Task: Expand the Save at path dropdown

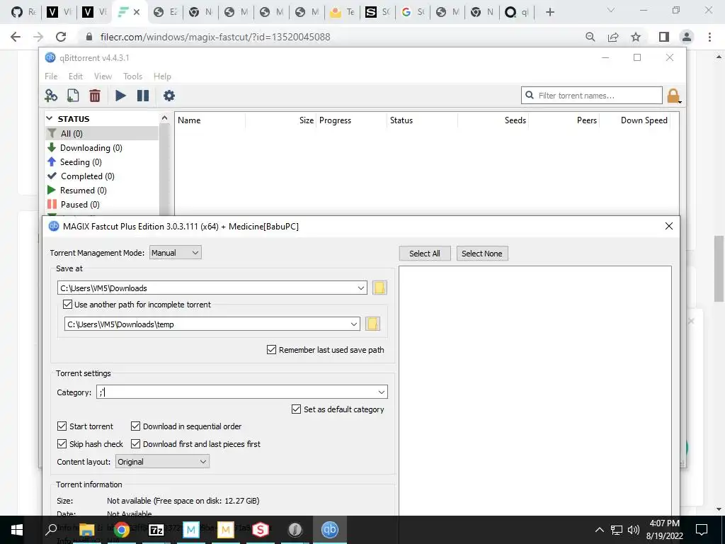Action: (361, 288)
